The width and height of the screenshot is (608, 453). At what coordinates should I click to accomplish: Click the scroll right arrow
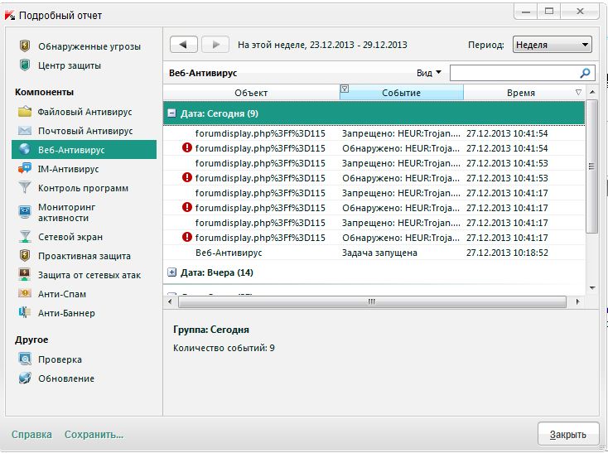tap(577, 301)
